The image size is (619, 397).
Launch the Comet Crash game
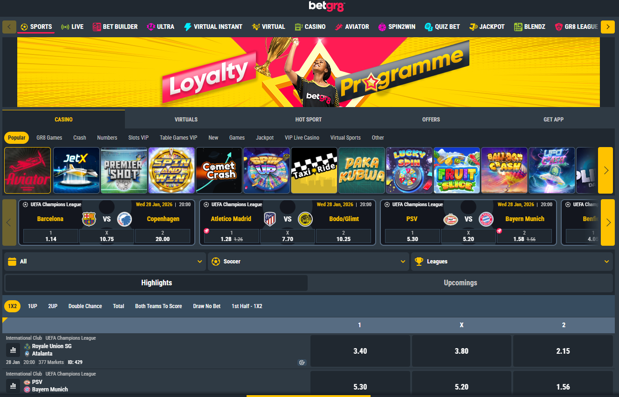pyautogui.click(x=219, y=170)
